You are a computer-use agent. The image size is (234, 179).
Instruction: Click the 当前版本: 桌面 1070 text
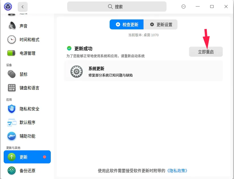pos(144,35)
